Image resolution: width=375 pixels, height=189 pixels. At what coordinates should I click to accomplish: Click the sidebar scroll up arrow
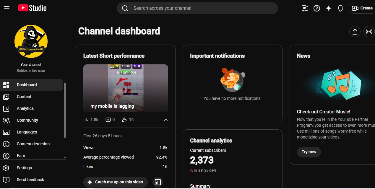[x=65, y=81]
